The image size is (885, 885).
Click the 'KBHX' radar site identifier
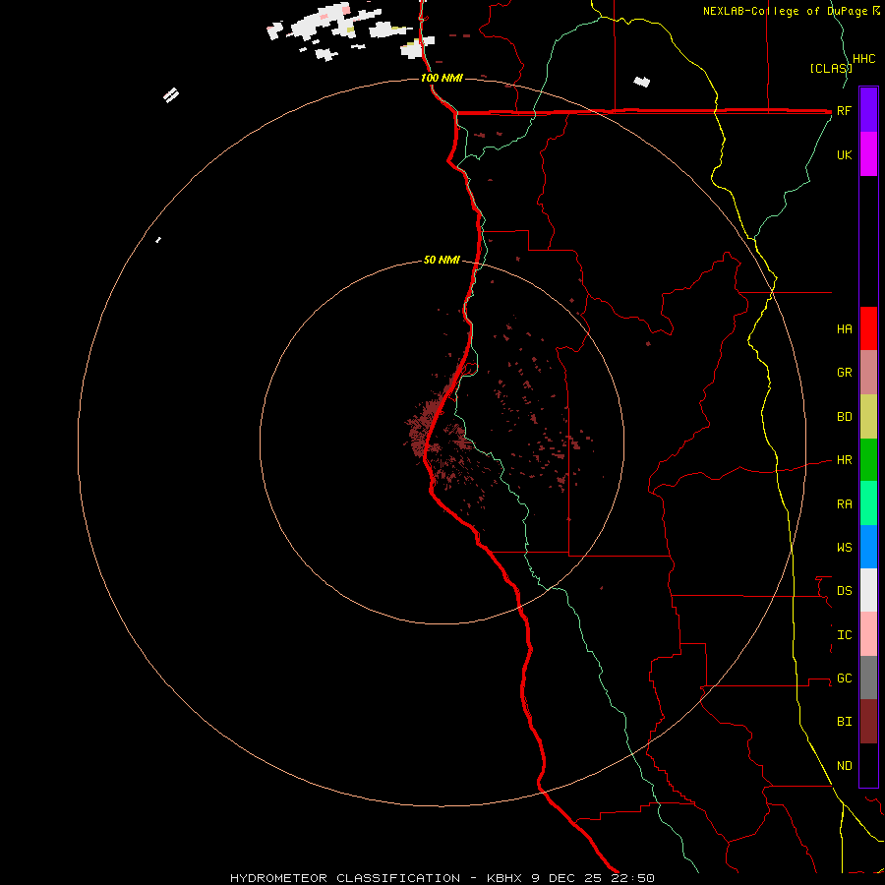(x=505, y=878)
